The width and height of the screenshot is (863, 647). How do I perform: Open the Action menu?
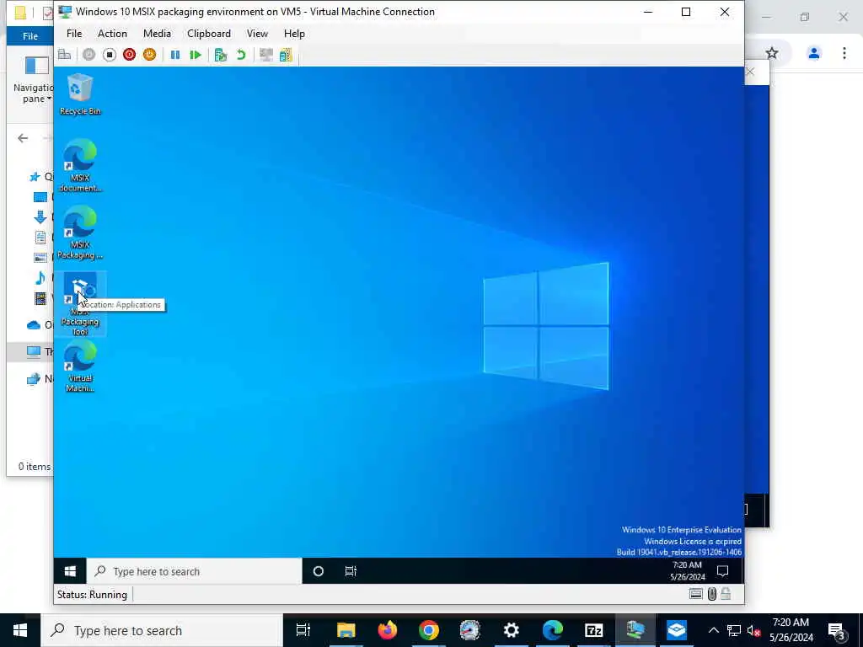tap(112, 34)
